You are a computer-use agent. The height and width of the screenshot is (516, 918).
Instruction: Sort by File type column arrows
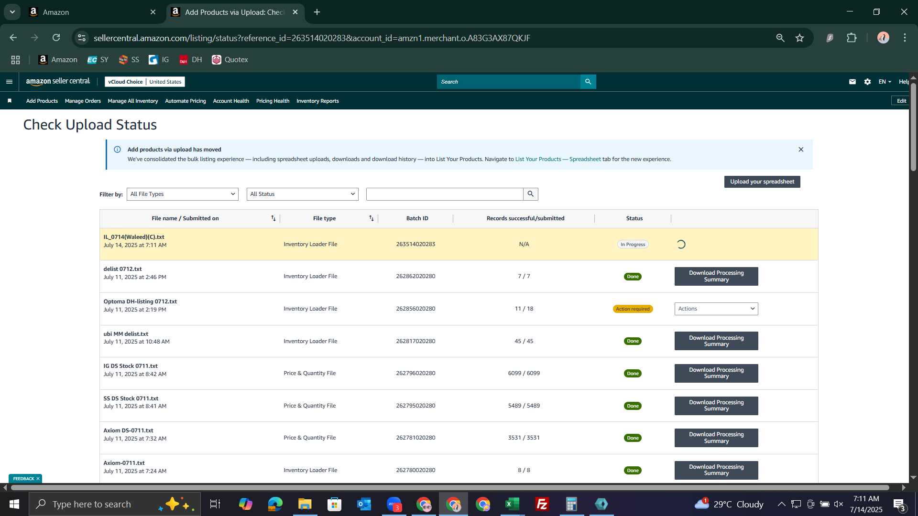(x=372, y=218)
